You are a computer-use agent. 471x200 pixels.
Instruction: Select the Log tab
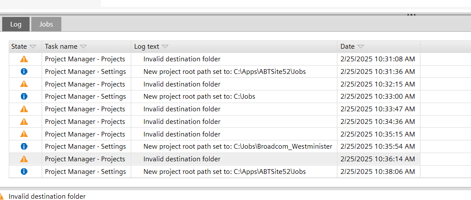pos(16,24)
